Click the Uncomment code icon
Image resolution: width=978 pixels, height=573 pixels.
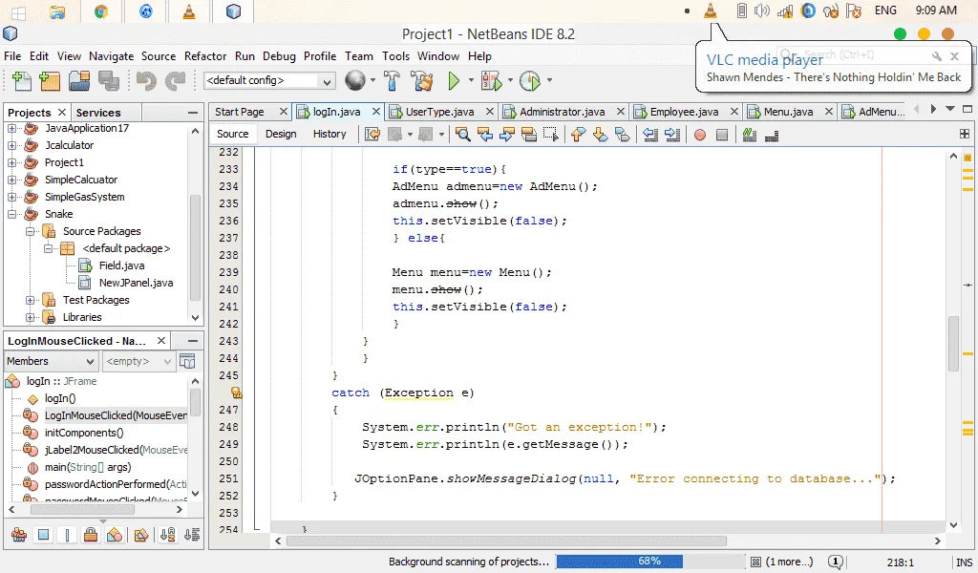click(772, 135)
